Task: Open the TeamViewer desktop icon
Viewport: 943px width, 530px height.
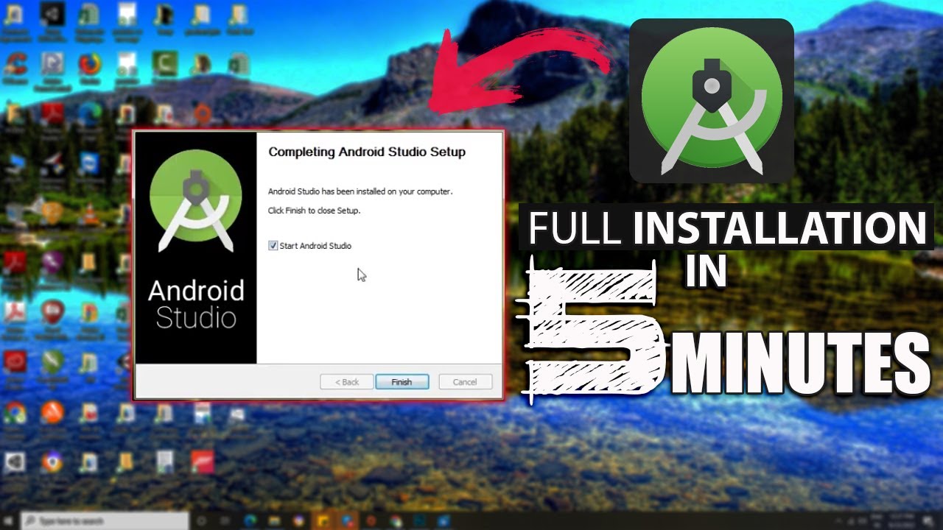Action: point(89,163)
